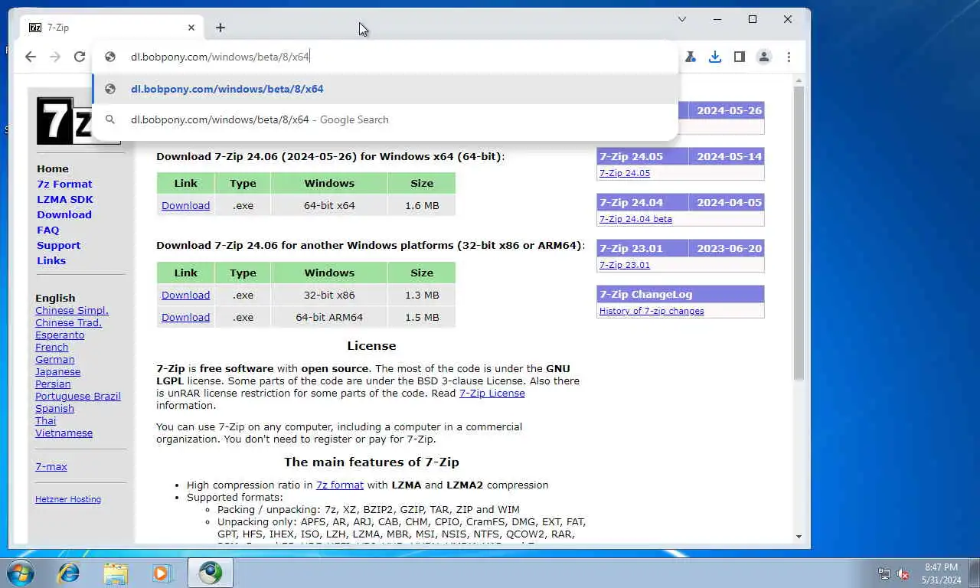Go back using the browser back arrow
Screen dimensions: 980x588
31,57
